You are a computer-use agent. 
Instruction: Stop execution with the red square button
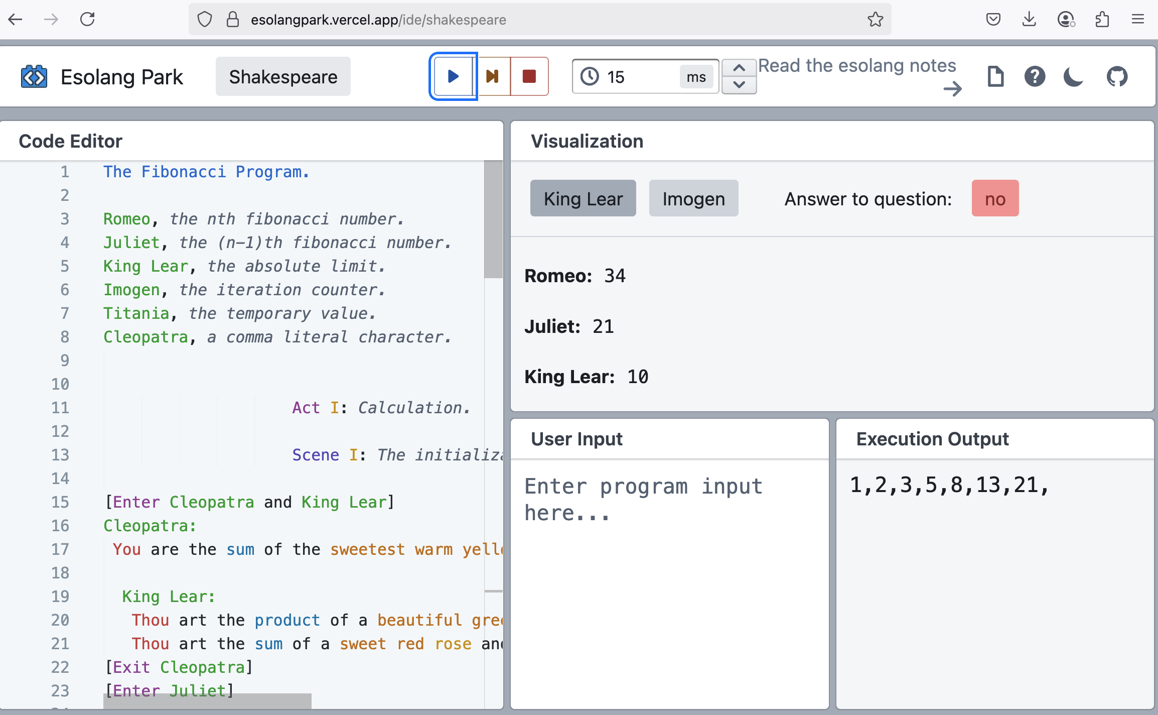pyautogui.click(x=529, y=76)
